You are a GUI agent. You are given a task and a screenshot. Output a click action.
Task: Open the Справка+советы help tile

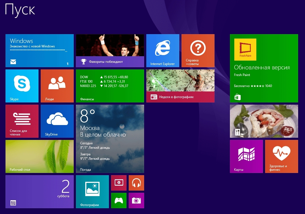pyautogui.click(x=198, y=51)
